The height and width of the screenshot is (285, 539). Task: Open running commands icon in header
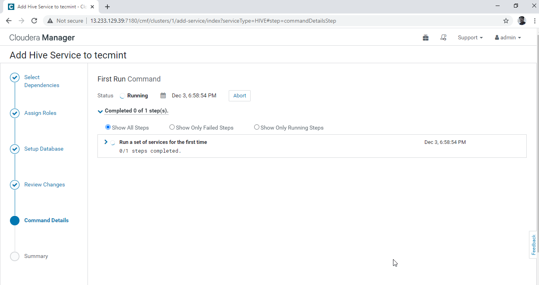click(x=444, y=38)
